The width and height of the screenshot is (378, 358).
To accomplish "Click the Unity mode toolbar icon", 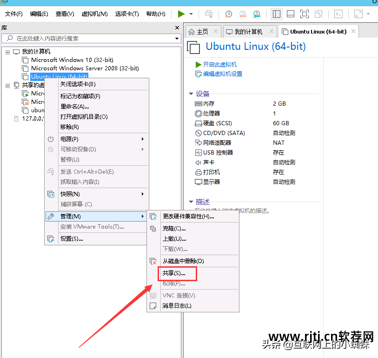I will 318,14.
